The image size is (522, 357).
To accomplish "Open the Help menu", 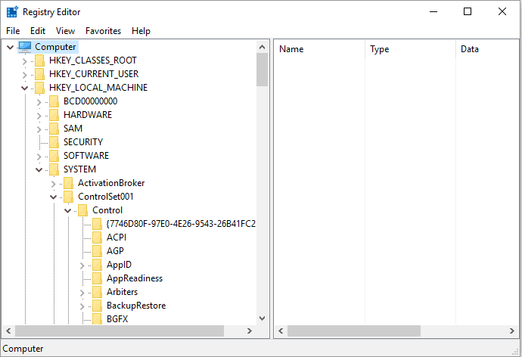I will click(141, 31).
